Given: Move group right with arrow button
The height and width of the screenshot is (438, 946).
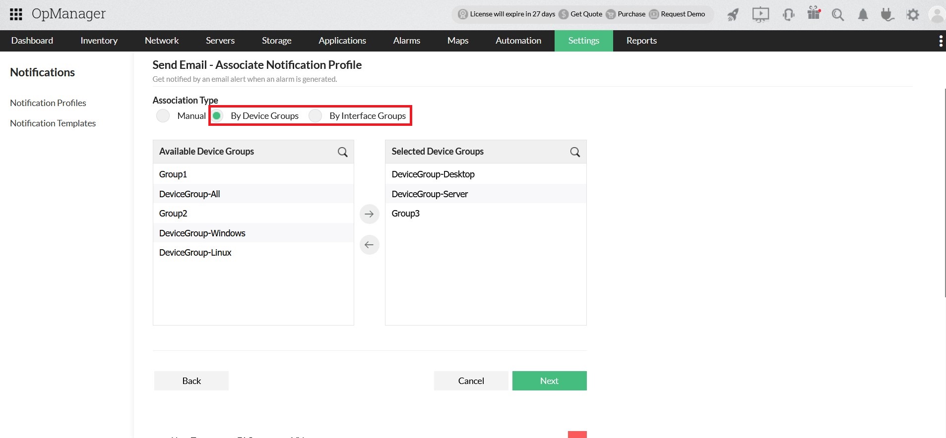Looking at the screenshot, I should tap(369, 214).
